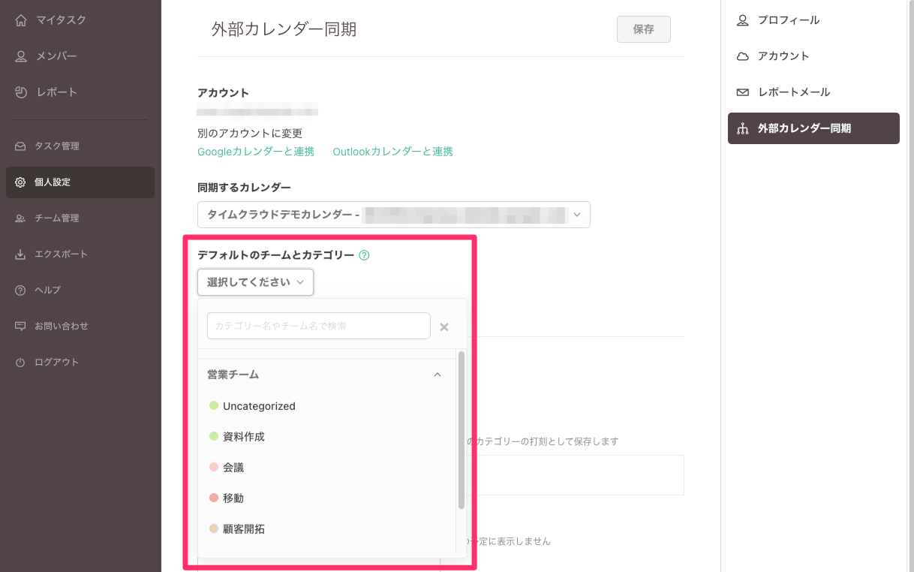Open Reports via the pie chart icon
This screenshot has height=572, width=914.
coord(21,92)
